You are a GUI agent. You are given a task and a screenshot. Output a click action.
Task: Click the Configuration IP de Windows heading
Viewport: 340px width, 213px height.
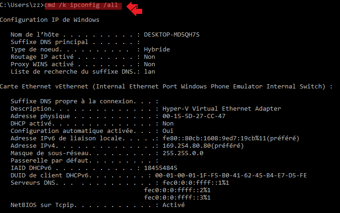pyautogui.click(x=50, y=20)
